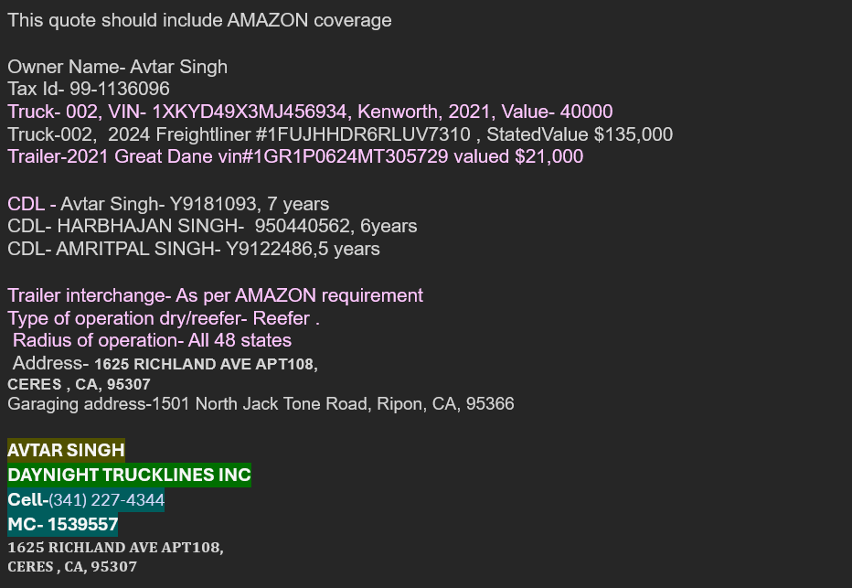This screenshot has width=852, height=588.
Task: Click the pink CDL label for Avtar Singh
Action: 27,204
